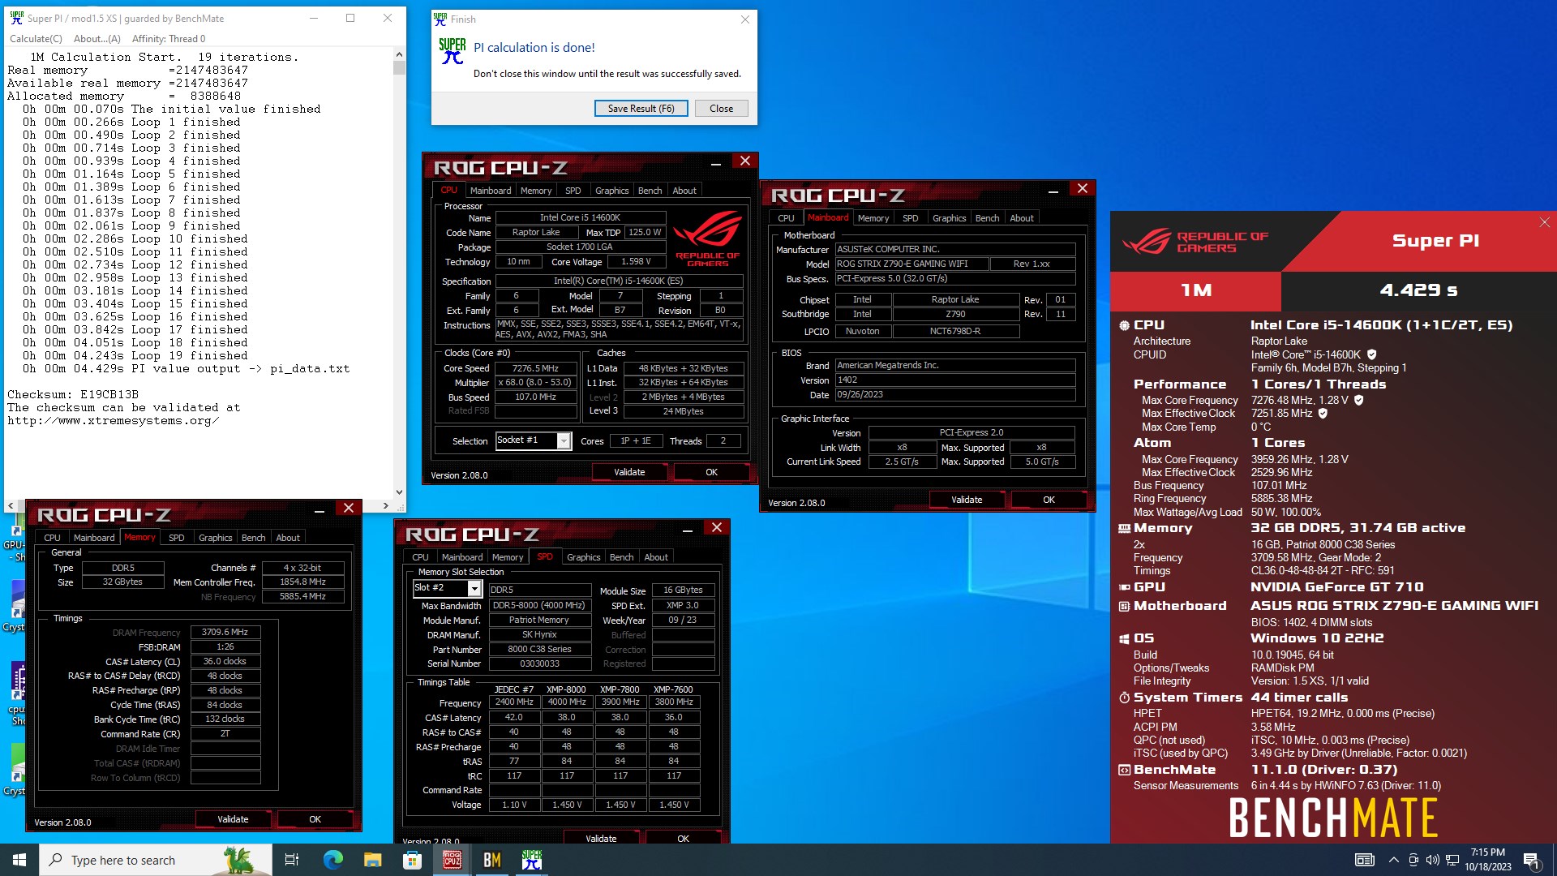Screen dimensions: 1557x876
Task: Open the network status tray icon
Action: [1452, 860]
